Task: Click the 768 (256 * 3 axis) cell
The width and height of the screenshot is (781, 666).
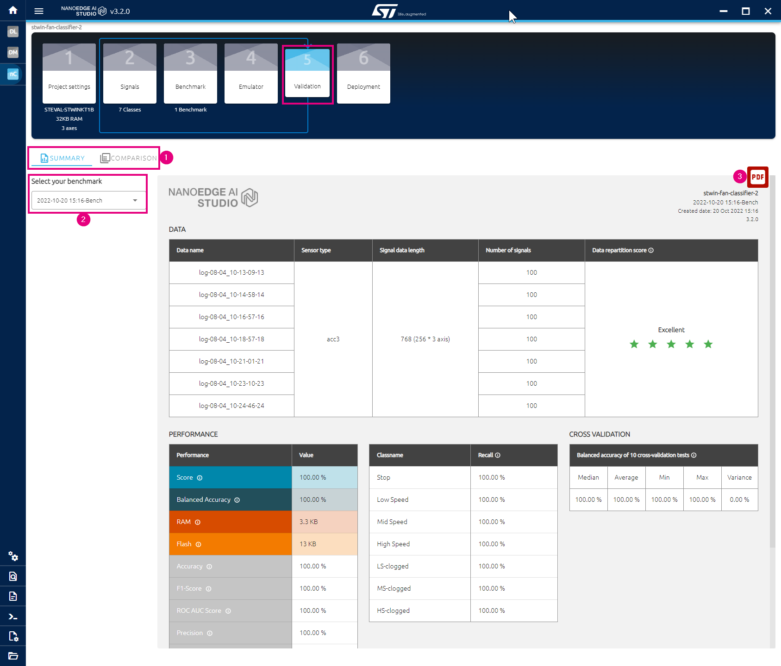Action: point(425,339)
